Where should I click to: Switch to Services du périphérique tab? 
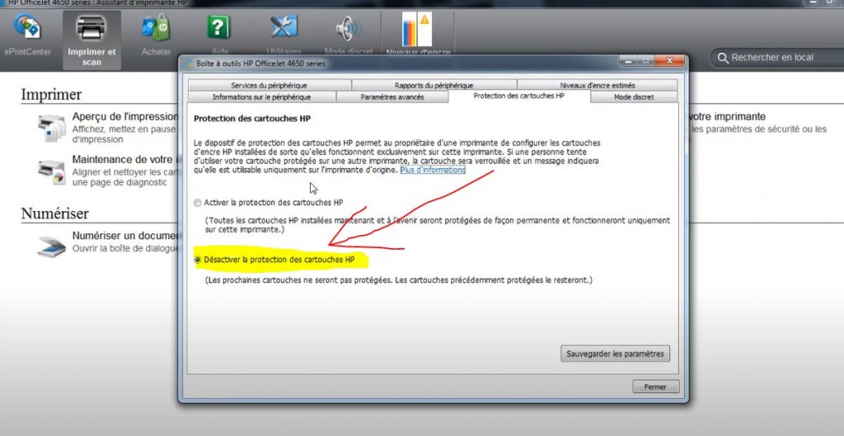point(270,85)
